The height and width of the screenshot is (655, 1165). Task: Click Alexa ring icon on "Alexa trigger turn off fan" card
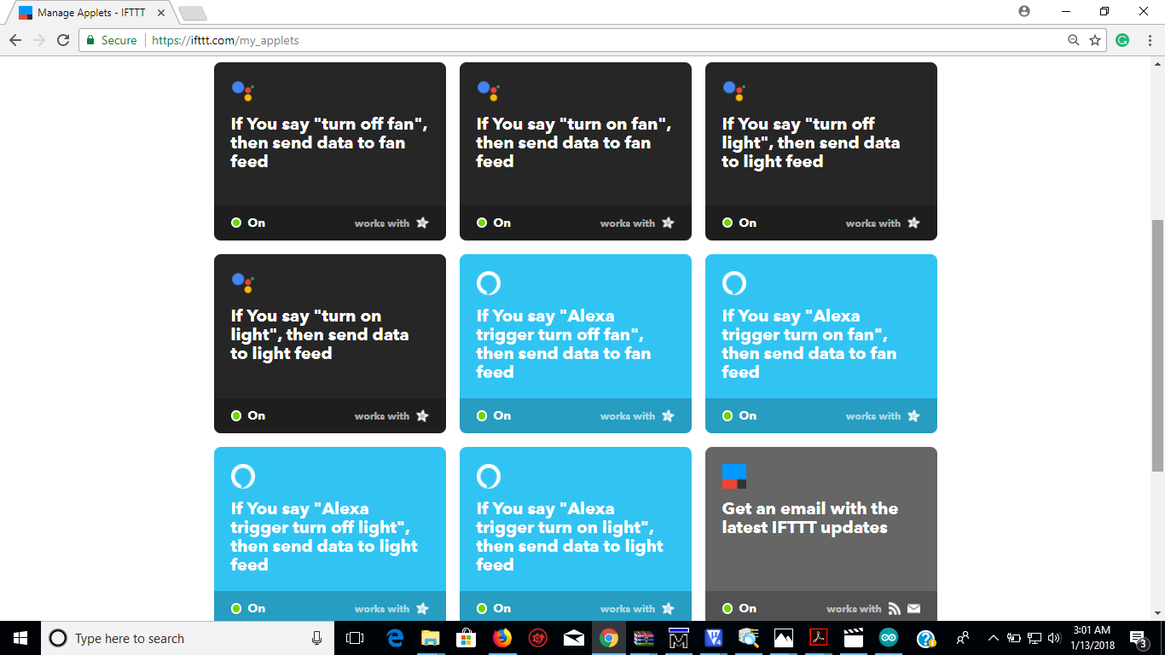pyautogui.click(x=489, y=283)
